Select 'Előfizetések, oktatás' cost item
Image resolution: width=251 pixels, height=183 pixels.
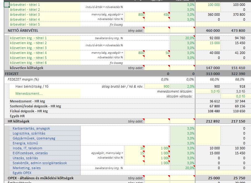(x=45, y=153)
